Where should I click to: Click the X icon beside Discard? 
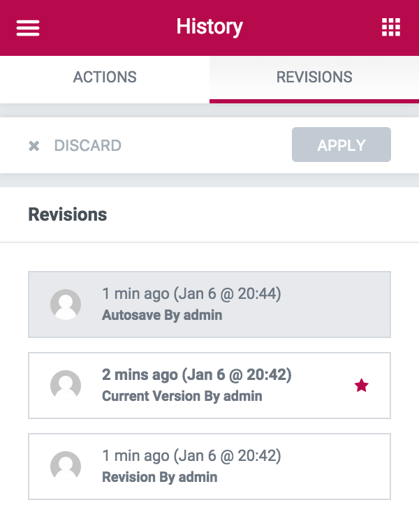pos(34,146)
